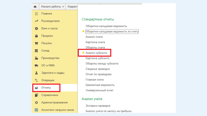This screenshot has height=116, width=207.
Task: Click the Администрирование gear icon
Action: (x=37, y=102)
